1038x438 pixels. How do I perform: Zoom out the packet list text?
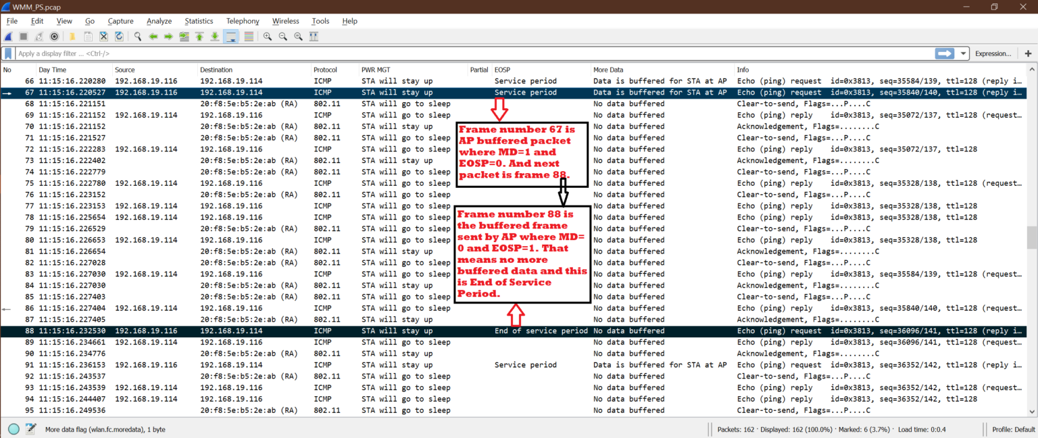(282, 36)
